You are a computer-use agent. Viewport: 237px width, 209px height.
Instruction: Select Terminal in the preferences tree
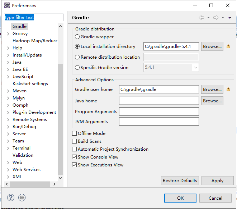(x=21, y=148)
